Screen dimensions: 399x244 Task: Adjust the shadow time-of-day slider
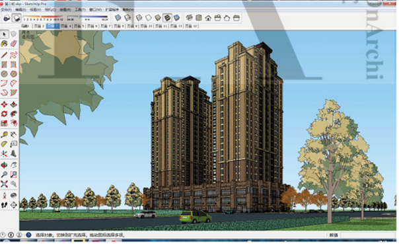pos(87,17)
